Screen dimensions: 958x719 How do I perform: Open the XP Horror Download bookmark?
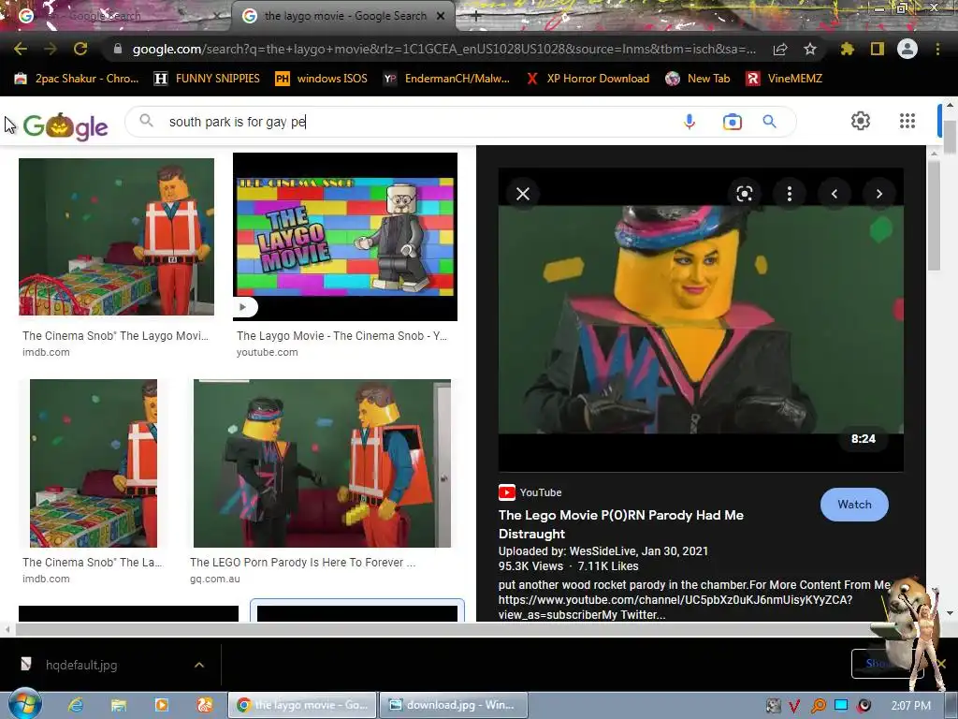point(588,79)
